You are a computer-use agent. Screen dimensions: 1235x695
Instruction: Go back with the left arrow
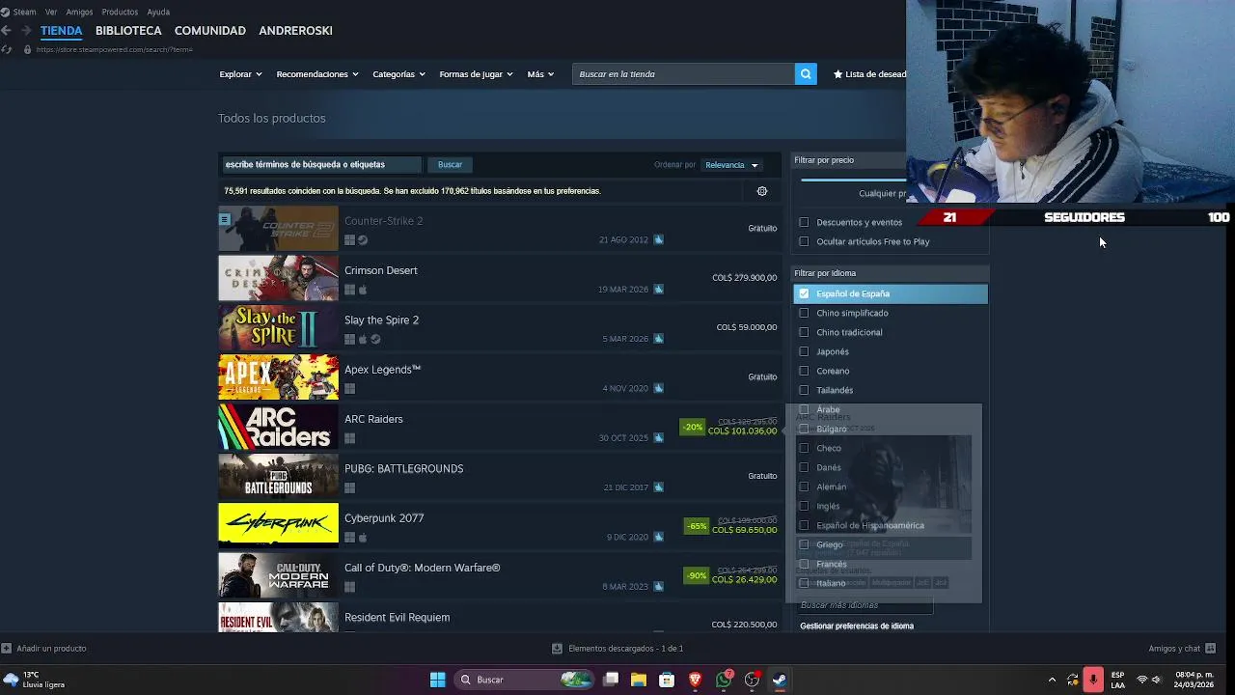click(7, 31)
